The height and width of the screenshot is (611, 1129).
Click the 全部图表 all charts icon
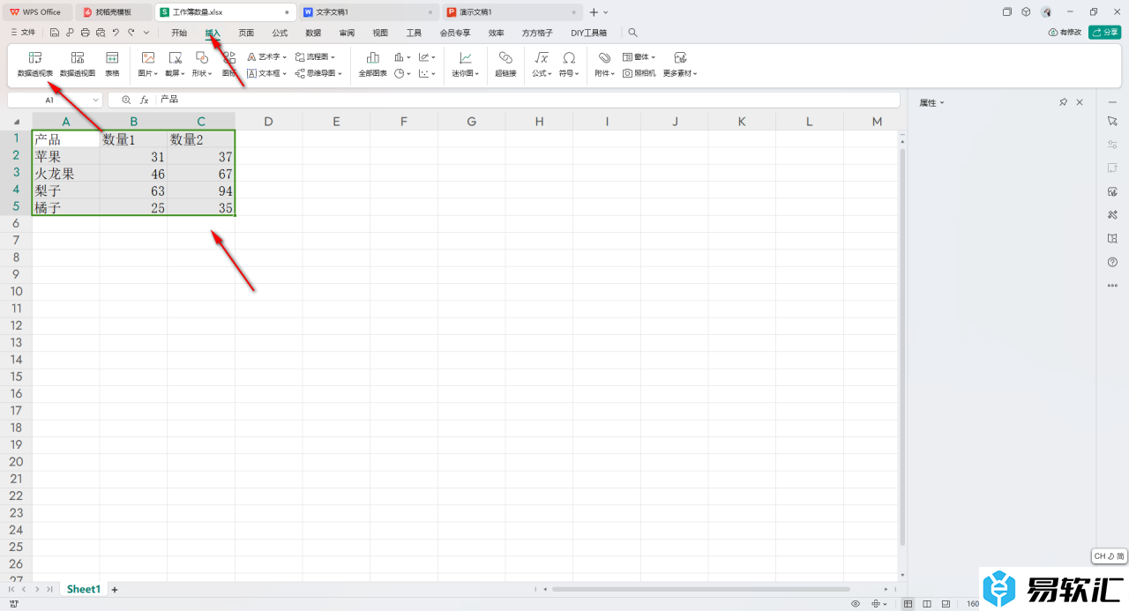tap(373, 64)
